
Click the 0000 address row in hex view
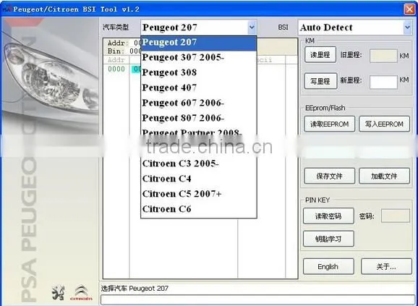(x=116, y=69)
